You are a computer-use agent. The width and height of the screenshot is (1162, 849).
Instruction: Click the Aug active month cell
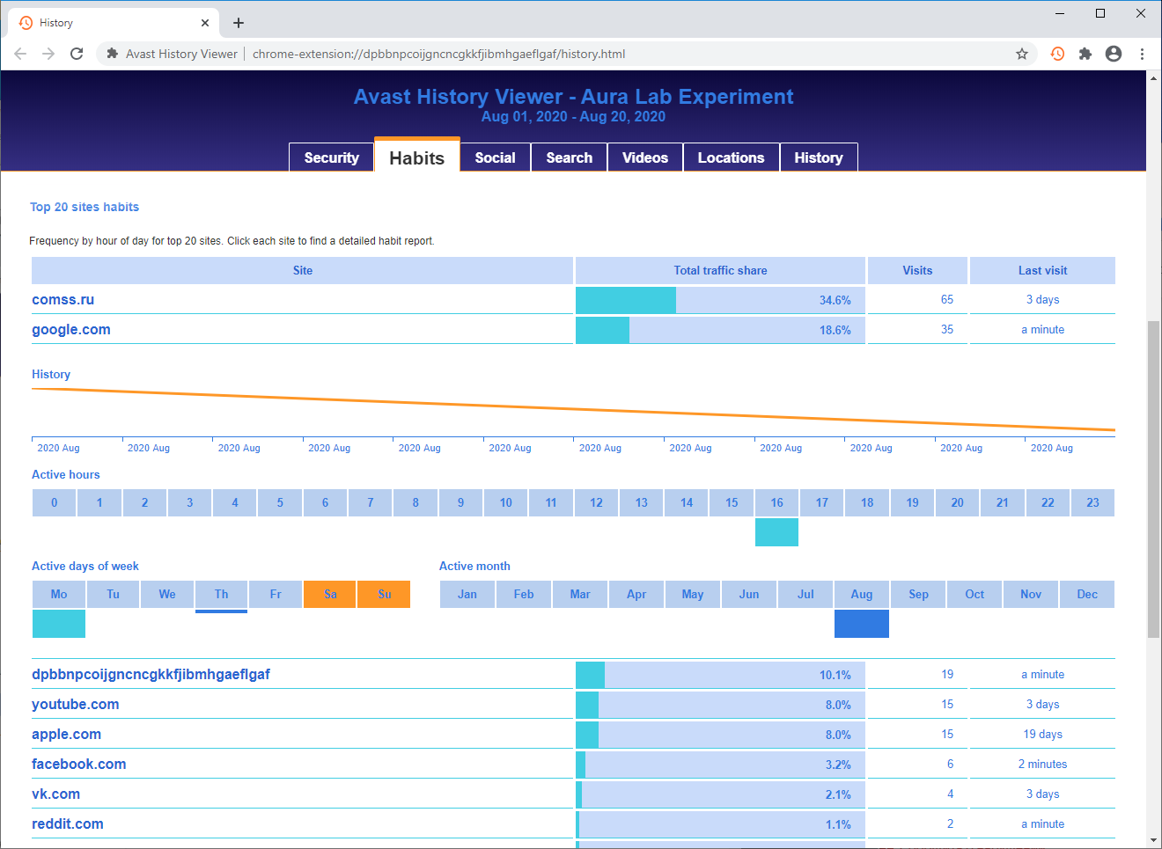click(x=862, y=594)
